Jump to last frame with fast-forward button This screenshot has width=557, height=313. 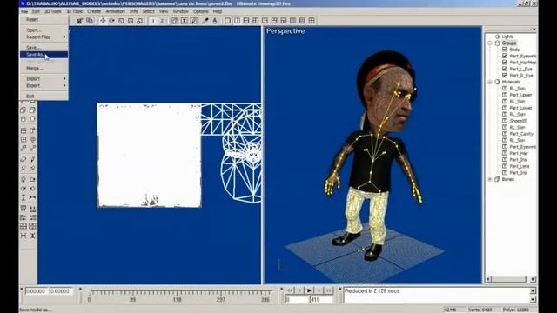(x=329, y=290)
